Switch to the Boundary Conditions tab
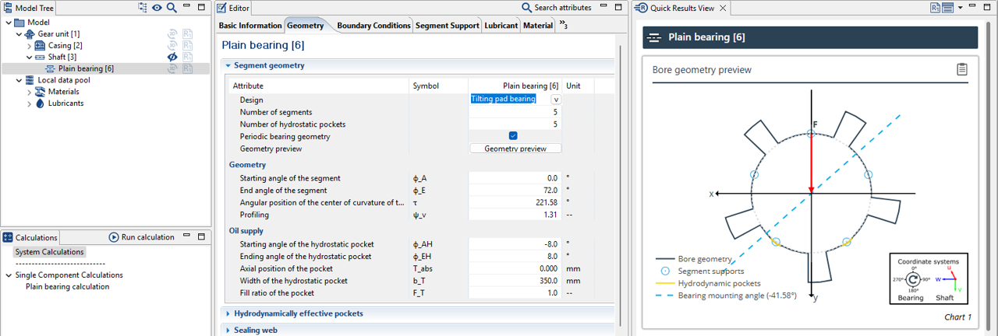The width and height of the screenshot is (998, 336). point(373,26)
